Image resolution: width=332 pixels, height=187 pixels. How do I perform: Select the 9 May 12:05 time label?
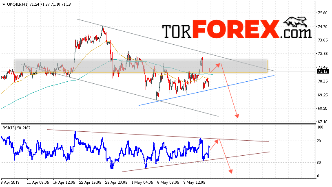pyautogui.click(x=195, y=183)
